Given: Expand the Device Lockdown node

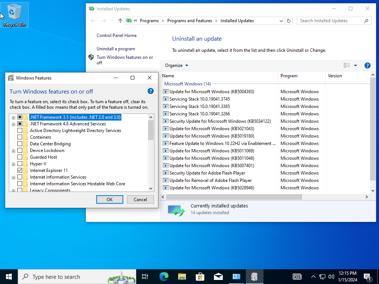Looking at the screenshot, I should 14,151.
